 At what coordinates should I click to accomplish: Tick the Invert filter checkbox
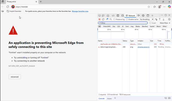click(x=150, y=23)
